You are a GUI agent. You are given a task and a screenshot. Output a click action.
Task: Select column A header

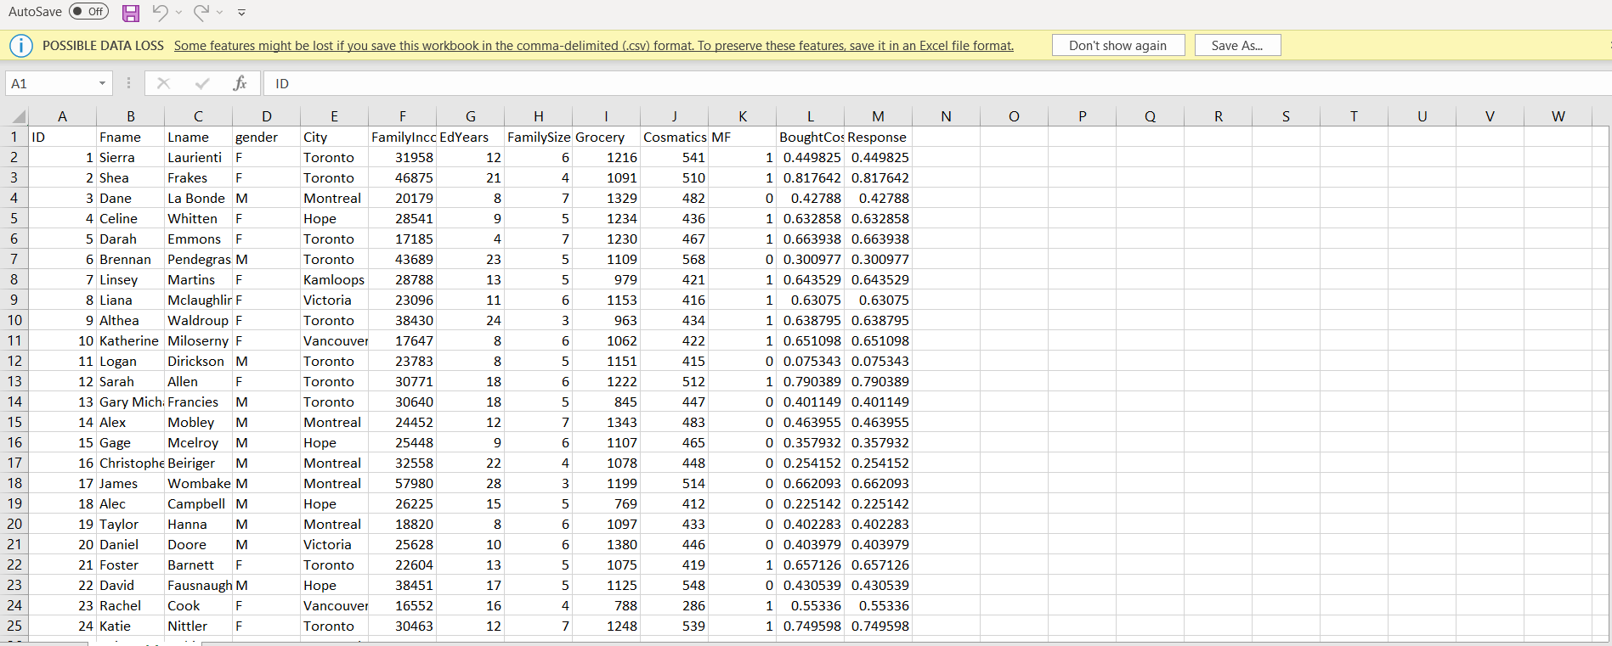(62, 116)
